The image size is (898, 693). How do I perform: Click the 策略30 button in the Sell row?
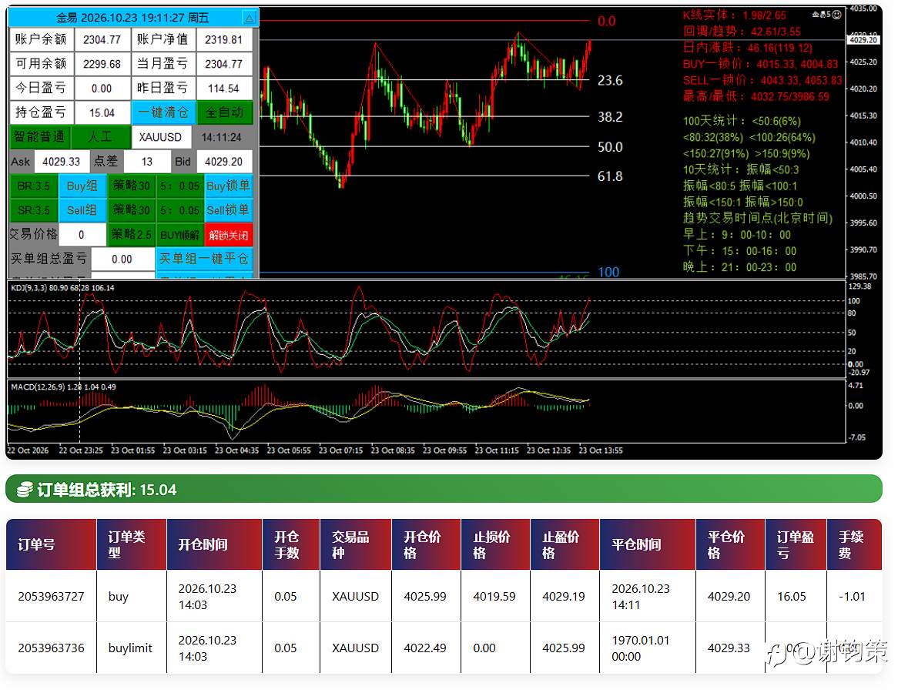click(131, 210)
